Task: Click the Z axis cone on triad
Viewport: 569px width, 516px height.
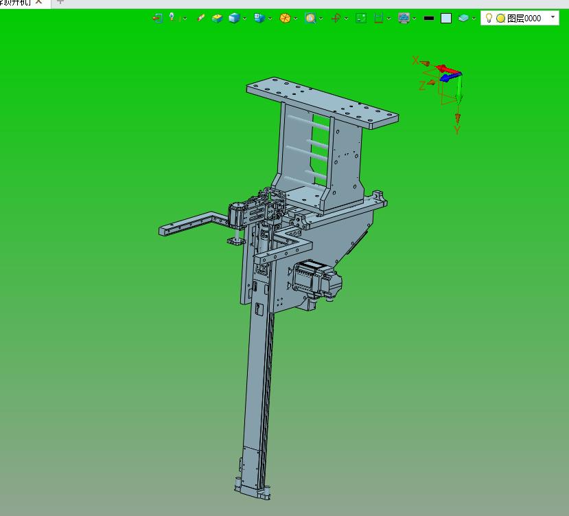Action: pyautogui.click(x=431, y=83)
